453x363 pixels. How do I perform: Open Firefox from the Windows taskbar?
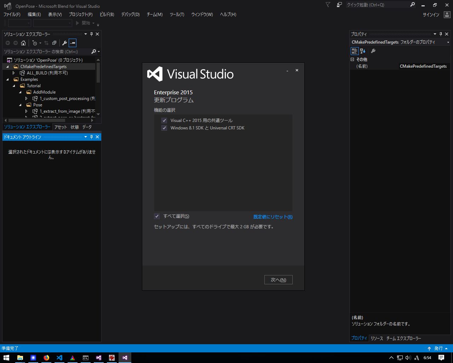(x=46, y=358)
